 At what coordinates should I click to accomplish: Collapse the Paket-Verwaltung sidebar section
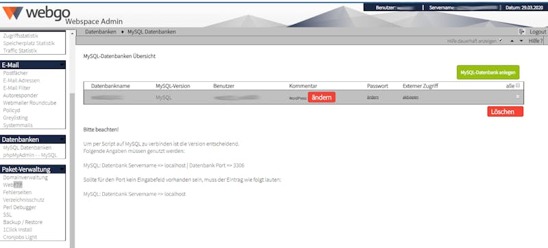coord(62,169)
